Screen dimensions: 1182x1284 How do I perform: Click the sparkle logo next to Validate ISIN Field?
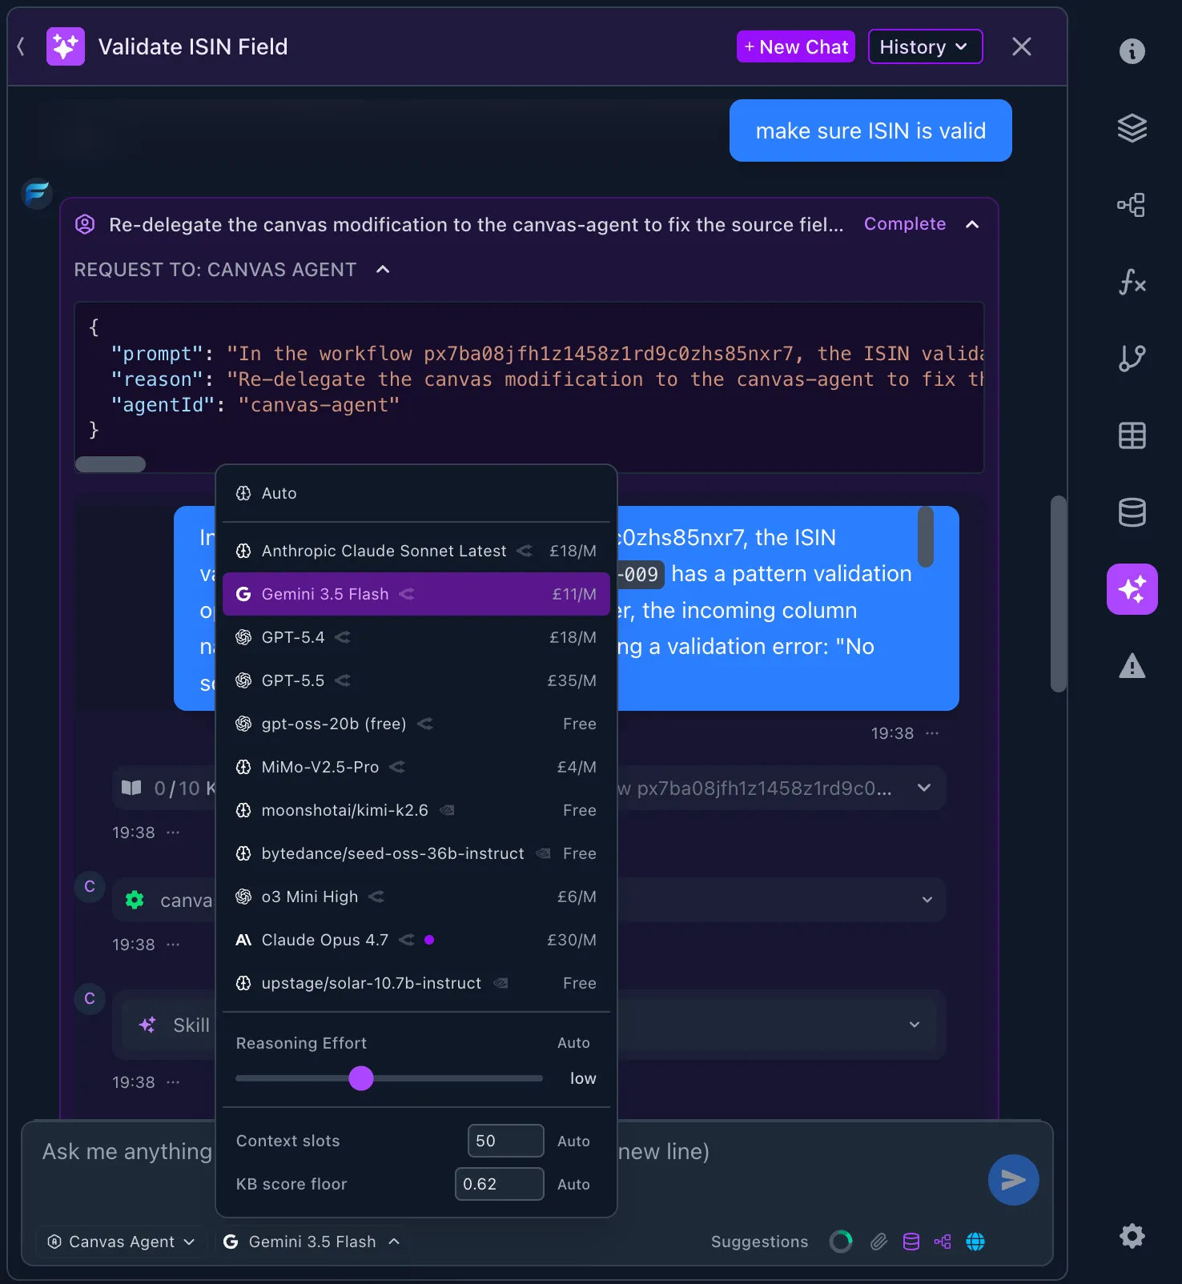pos(66,46)
